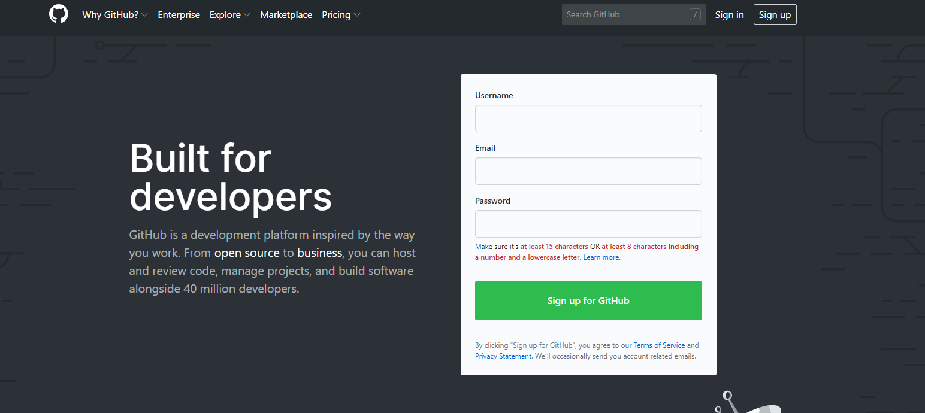Click the 'alongside 40 million developers.' text
The width and height of the screenshot is (925, 413).
(214, 289)
